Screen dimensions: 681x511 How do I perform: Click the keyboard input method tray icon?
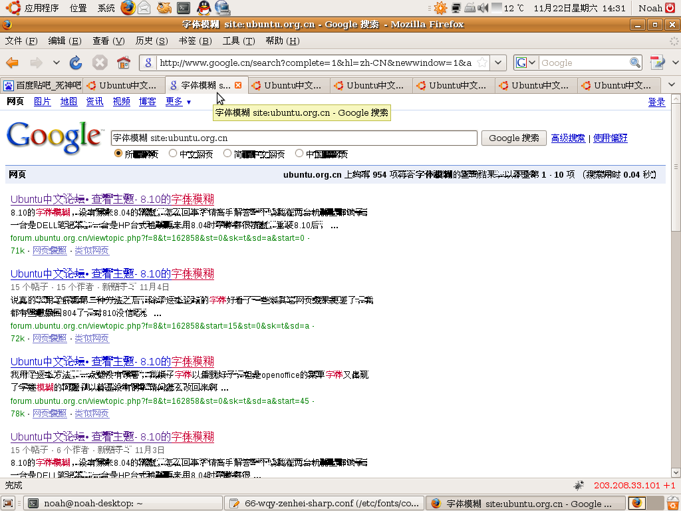tap(470, 8)
